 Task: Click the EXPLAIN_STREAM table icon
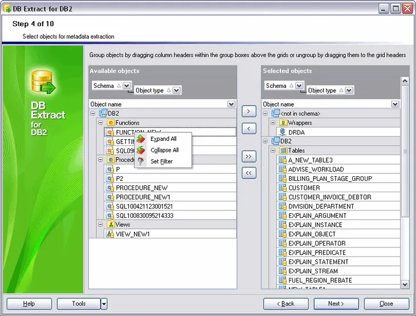pos(282,271)
